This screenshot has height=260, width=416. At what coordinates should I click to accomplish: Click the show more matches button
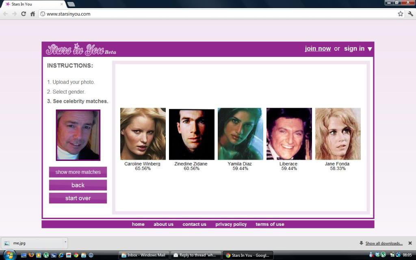78,172
